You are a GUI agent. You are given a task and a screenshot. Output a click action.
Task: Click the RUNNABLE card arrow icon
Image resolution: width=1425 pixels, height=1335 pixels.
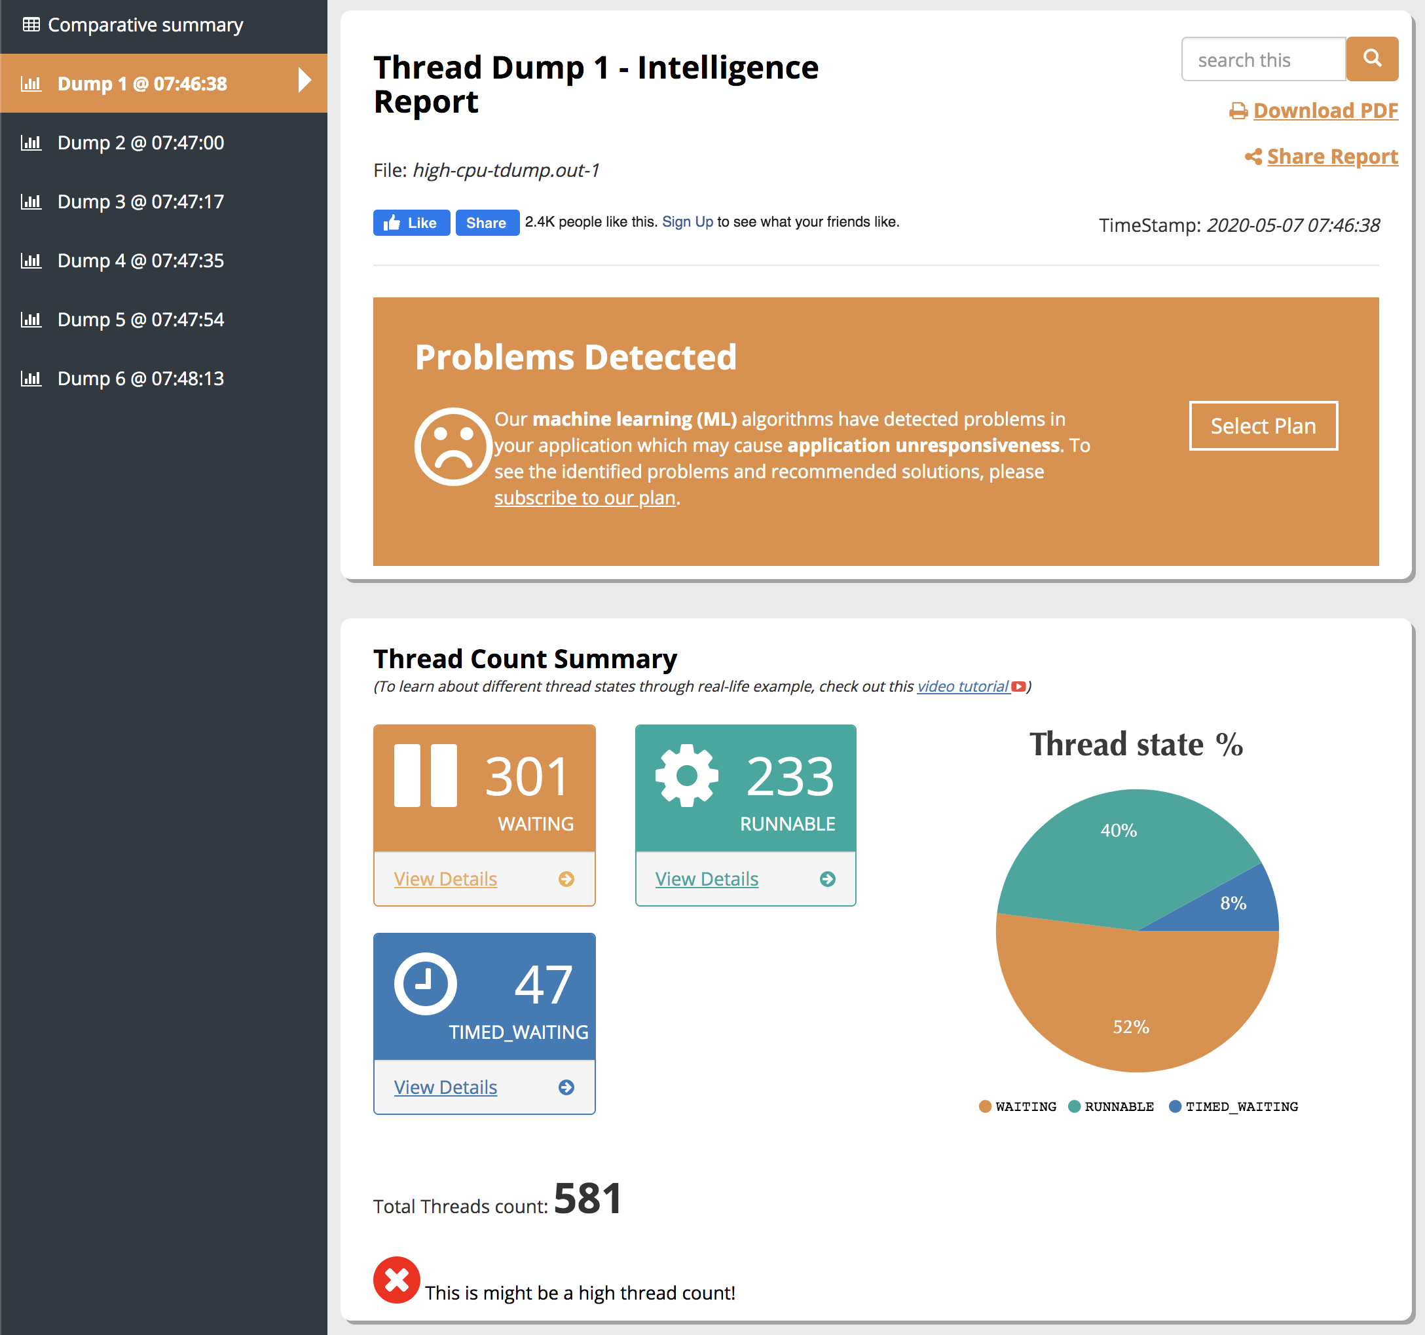point(827,879)
